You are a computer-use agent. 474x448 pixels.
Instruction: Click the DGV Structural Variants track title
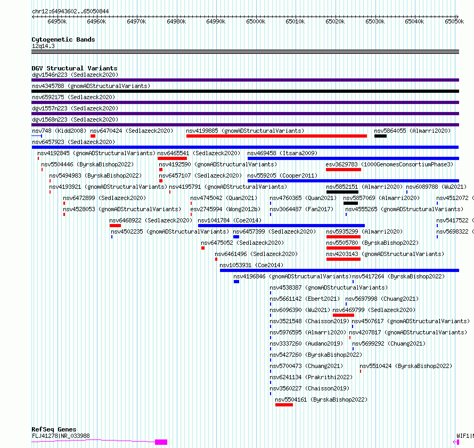[x=75, y=68]
